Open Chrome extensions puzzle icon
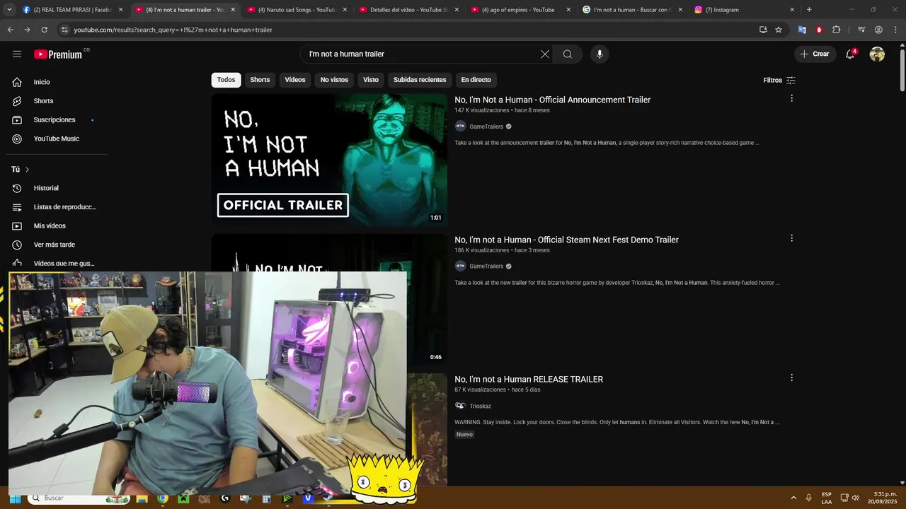Image resolution: width=906 pixels, height=509 pixels. click(x=837, y=30)
